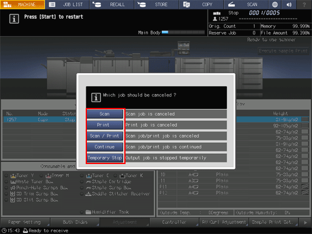Switch to the SCAN tab
Image resolution: width=312 pixels, height=234 pixels.
[x=246, y=4]
